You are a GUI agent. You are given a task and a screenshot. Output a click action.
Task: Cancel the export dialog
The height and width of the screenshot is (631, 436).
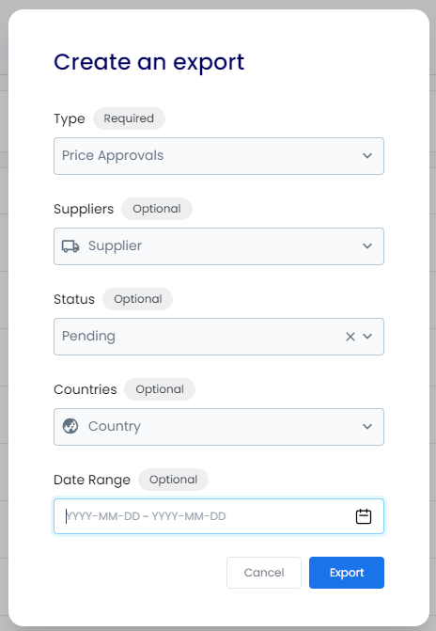(x=264, y=573)
